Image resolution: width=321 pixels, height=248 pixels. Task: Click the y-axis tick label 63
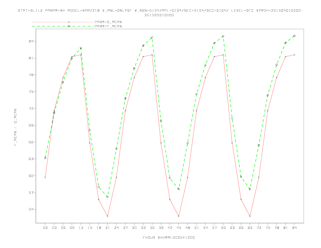pyautogui.click(x=31, y=159)
